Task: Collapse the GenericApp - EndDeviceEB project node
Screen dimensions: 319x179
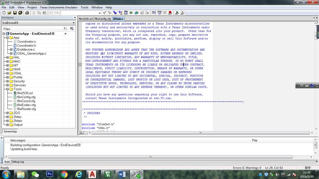Action: point(4,34)
